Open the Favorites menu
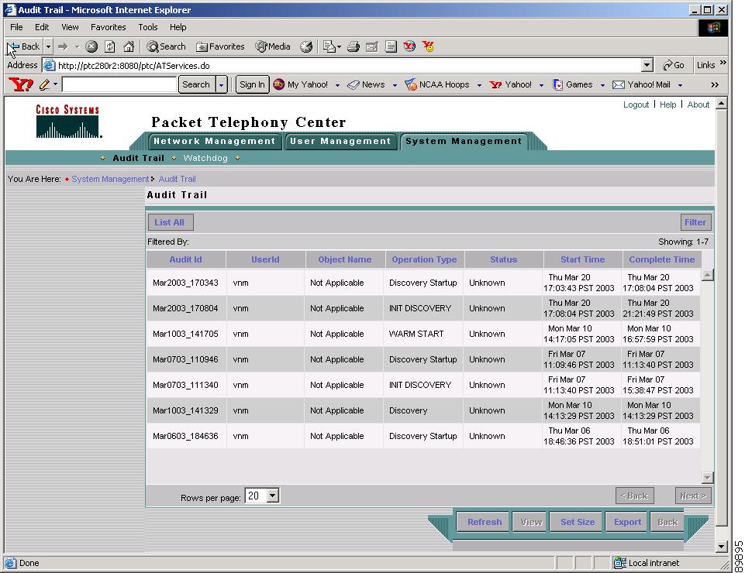Screen dimensions: 745x573 coord(108,27)
